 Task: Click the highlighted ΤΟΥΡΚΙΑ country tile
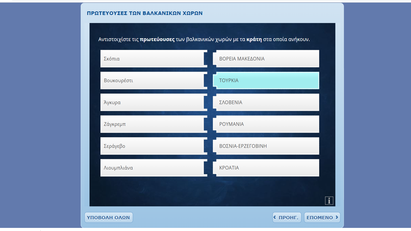[266, 81]
